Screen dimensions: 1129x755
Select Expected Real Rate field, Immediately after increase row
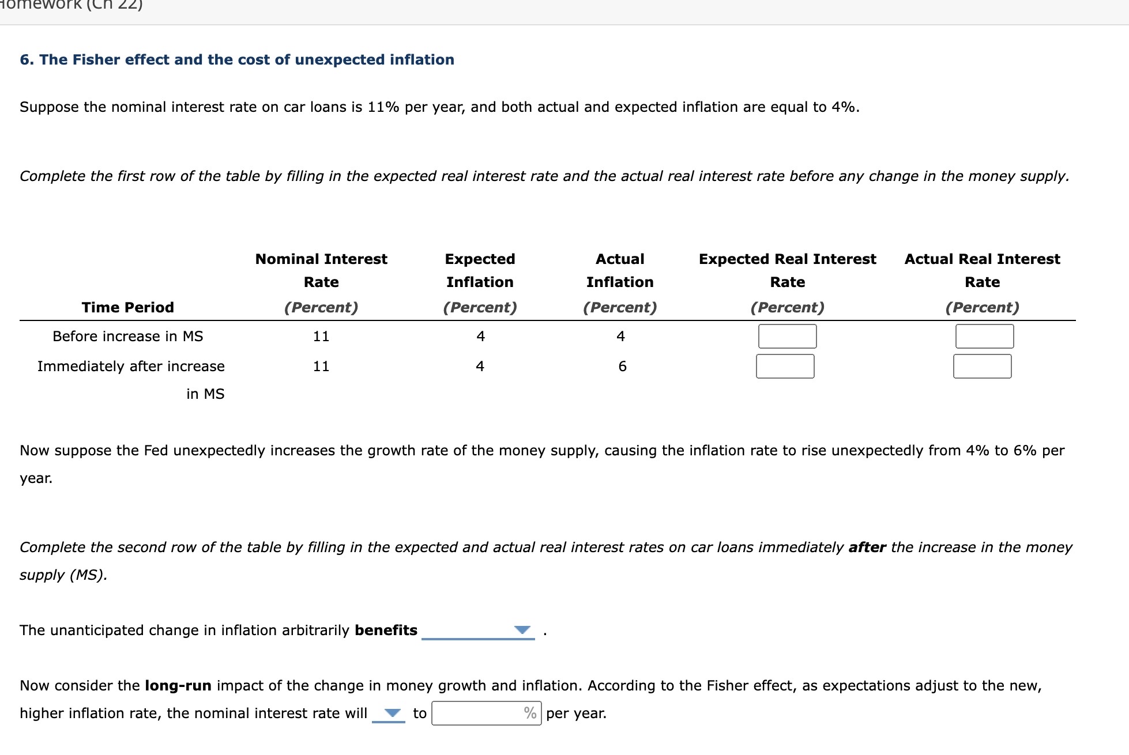pos(785,366)
